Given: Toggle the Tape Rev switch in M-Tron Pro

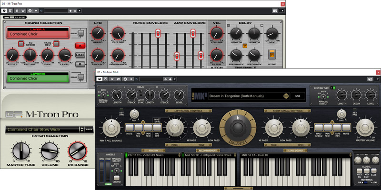Looking at the screenshot, I should [56, 44].
